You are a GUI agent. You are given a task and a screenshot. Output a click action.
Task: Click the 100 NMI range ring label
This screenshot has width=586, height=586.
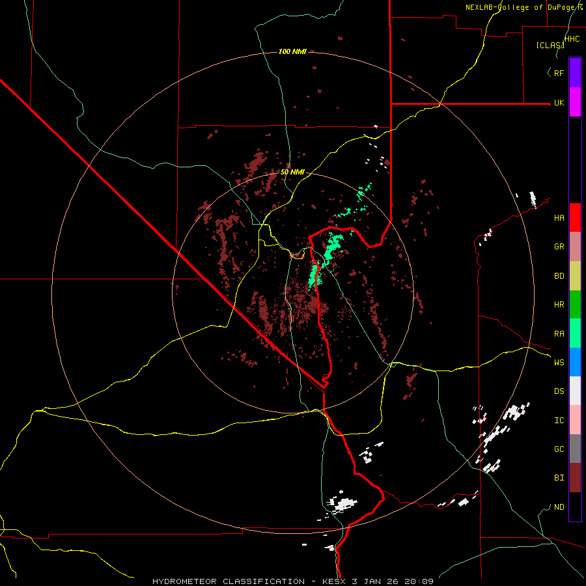pyautogui.click(x=292, y=51)
